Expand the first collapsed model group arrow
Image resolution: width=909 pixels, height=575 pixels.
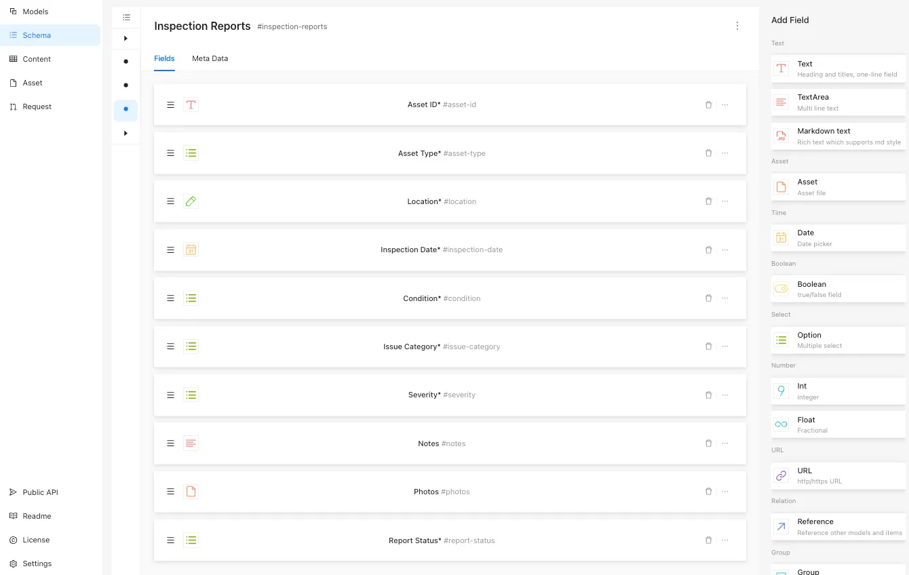point(125,39)
